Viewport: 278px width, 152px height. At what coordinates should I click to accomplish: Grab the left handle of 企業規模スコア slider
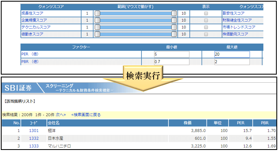pyautogui.click(x=97, y=20)
